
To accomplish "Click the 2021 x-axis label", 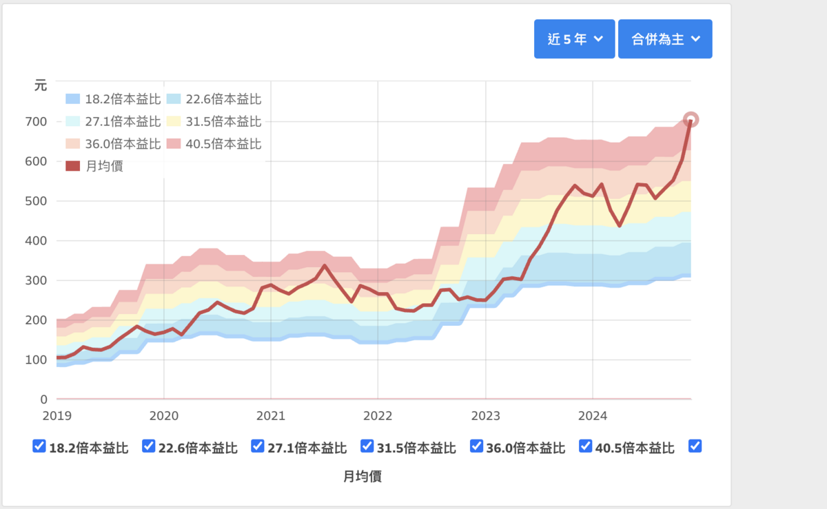I will pyautogui.click(x=271, y=416).
